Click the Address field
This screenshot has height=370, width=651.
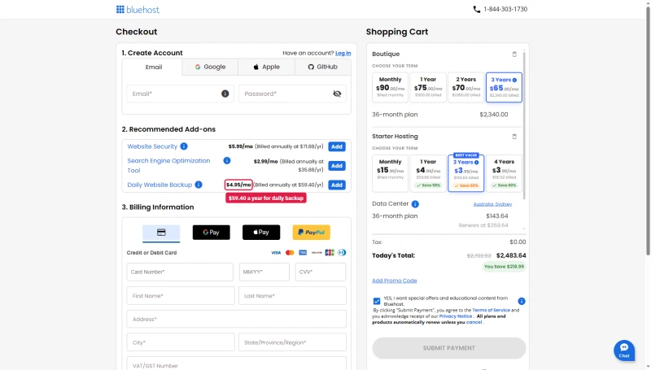(236, 319)
